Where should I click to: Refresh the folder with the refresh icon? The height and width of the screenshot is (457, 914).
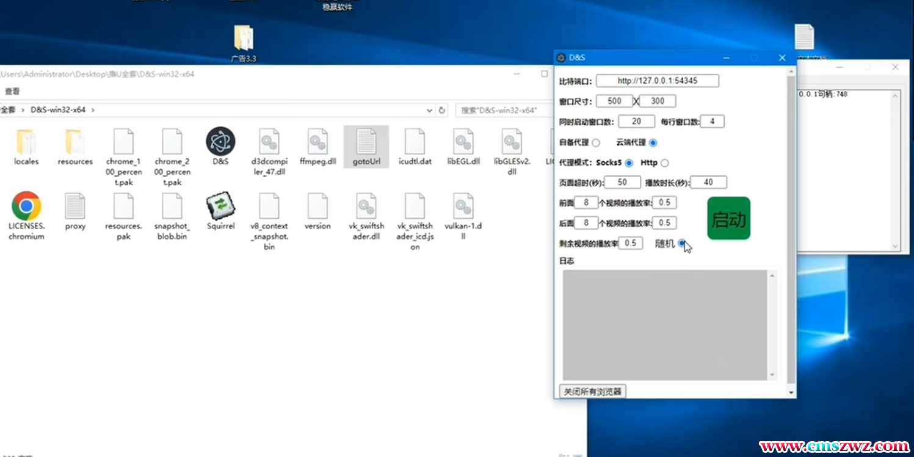(442, 111)
